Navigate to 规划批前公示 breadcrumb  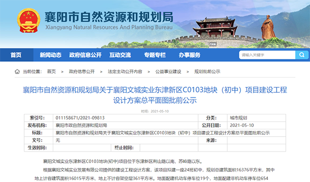click(x=207, y=71)
